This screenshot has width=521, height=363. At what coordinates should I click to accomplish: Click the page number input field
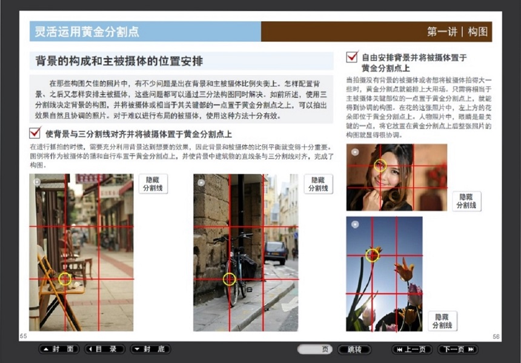[x=315, y=349]
